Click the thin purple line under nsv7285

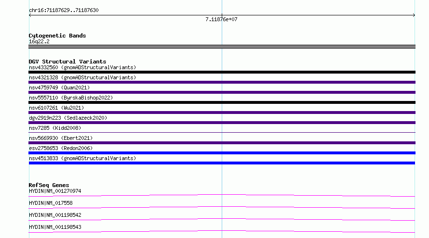tap(222, 132)
